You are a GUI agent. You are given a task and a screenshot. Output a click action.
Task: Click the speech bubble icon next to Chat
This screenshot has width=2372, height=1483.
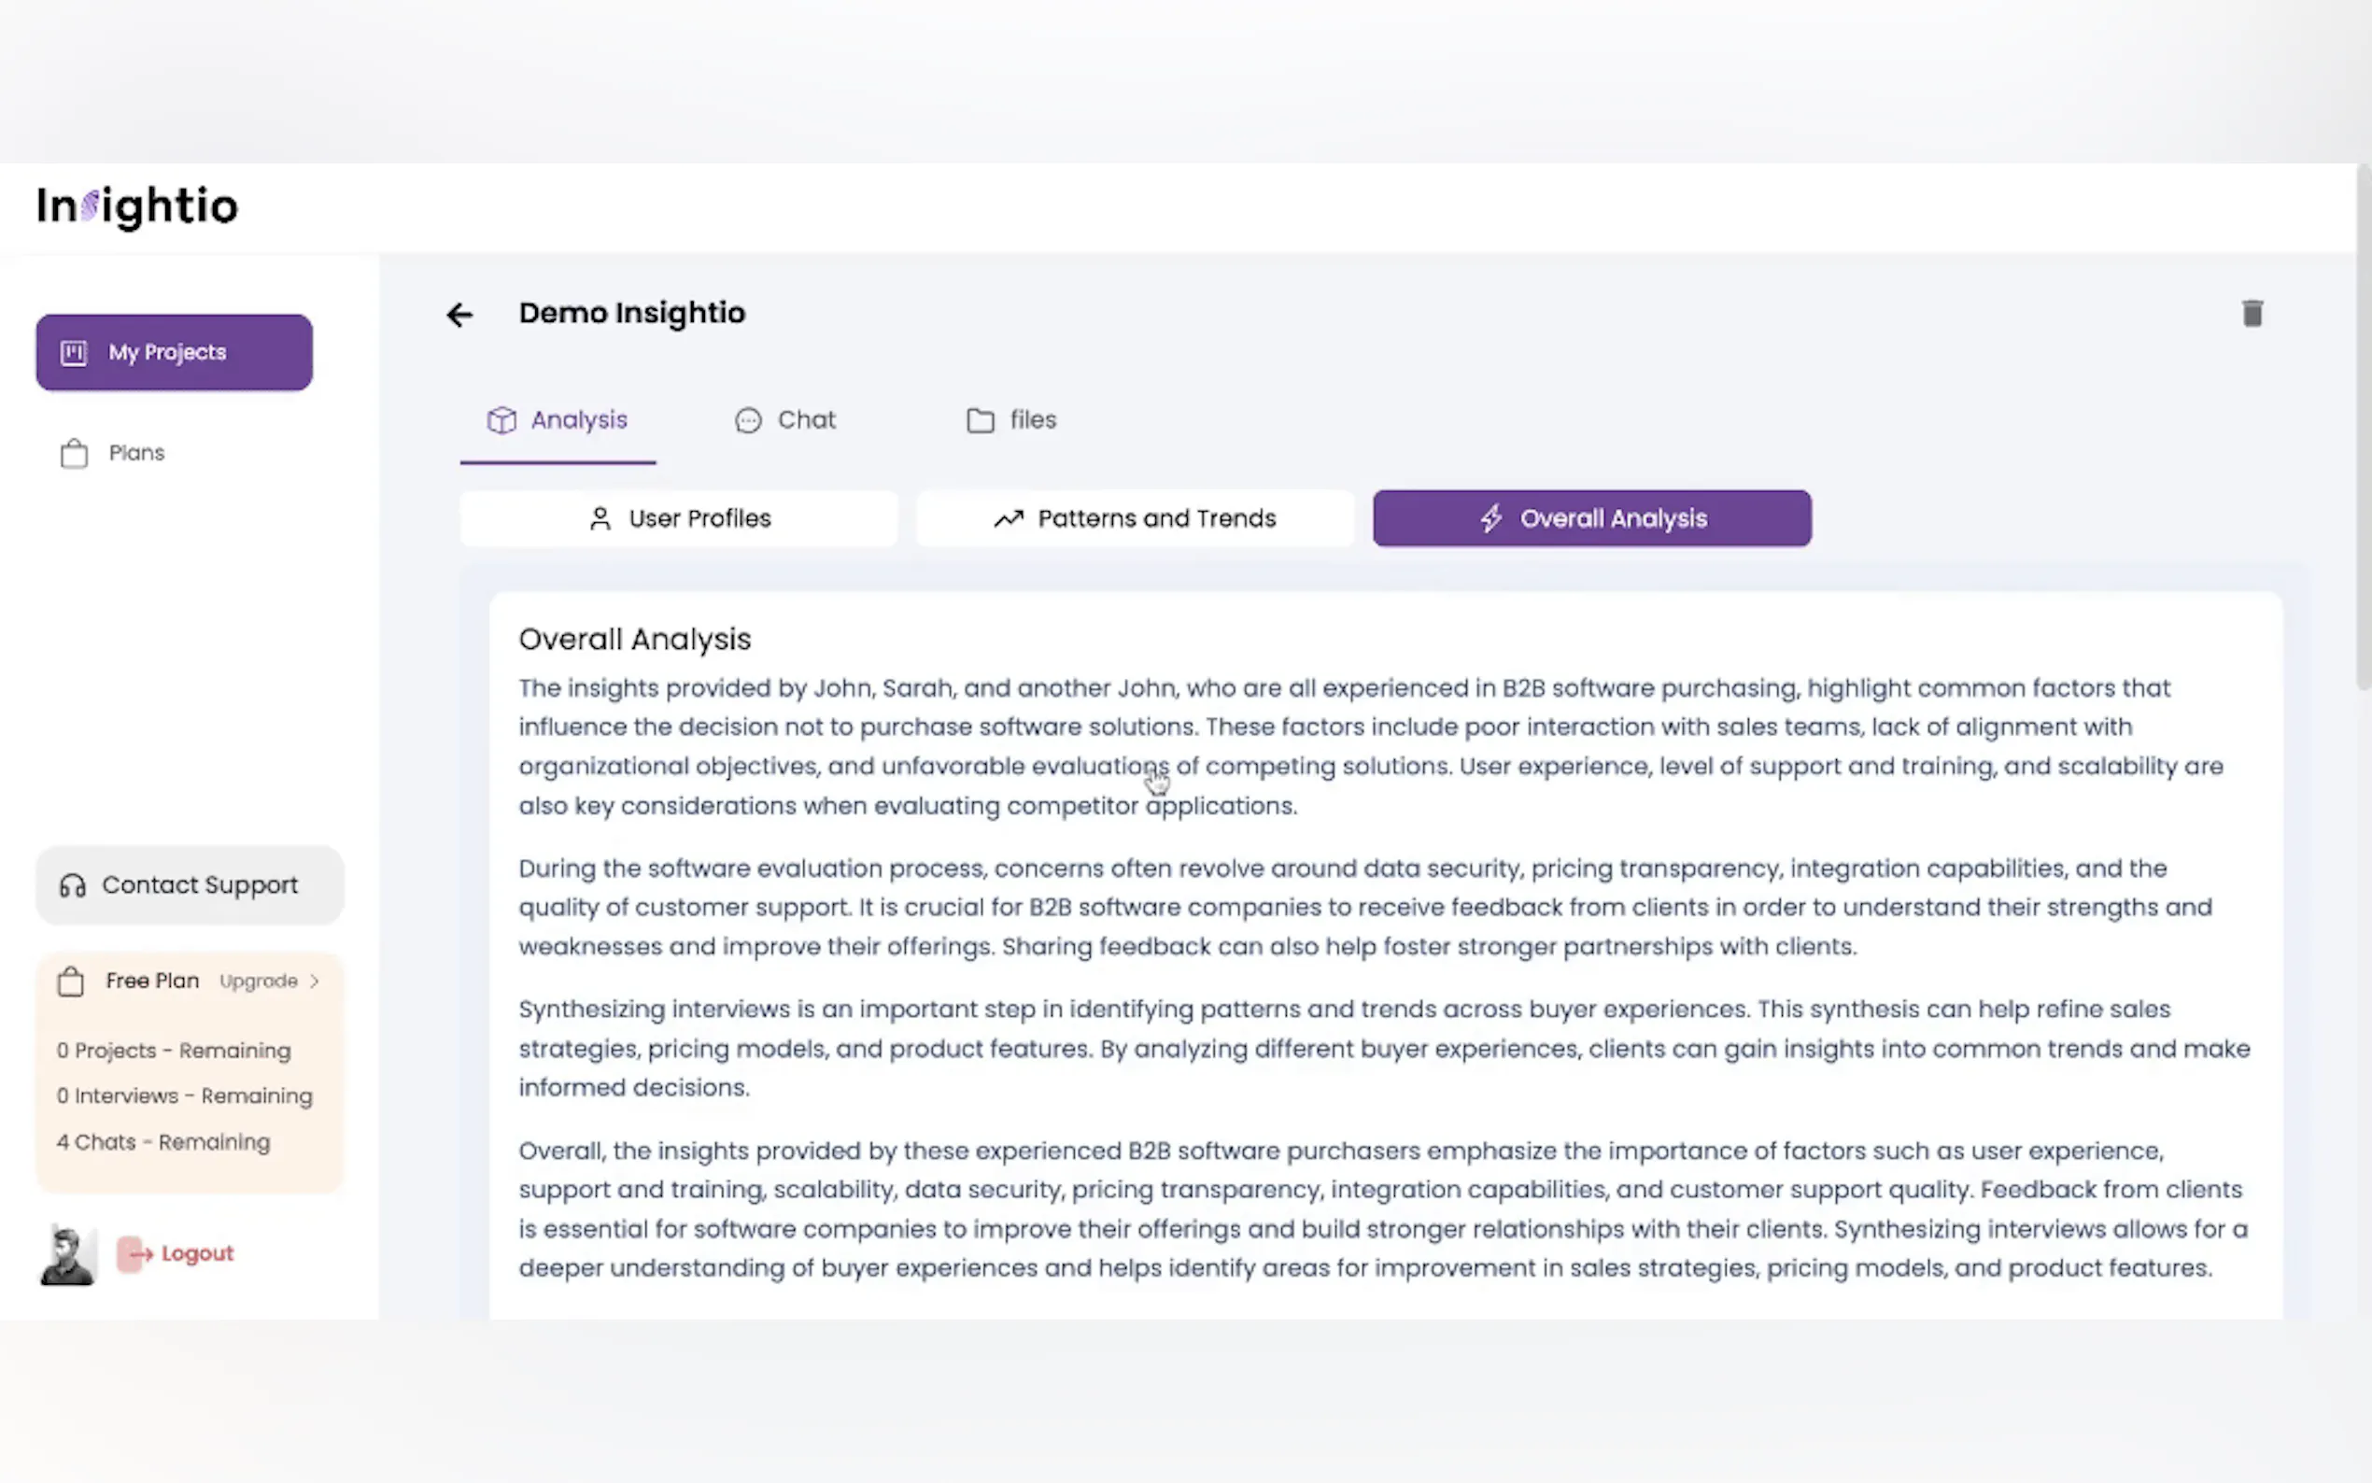pos(748,421)
